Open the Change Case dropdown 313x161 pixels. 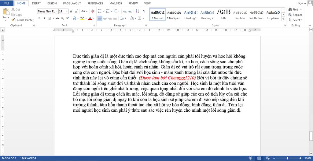[84, 11]
